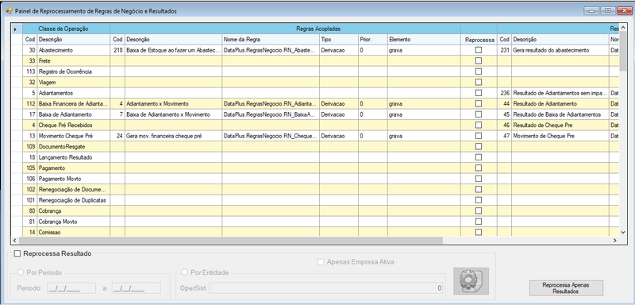Check Reprocessa box for Cobrança row
This screenshot has width=635, height=305.
tap(479, 210)
